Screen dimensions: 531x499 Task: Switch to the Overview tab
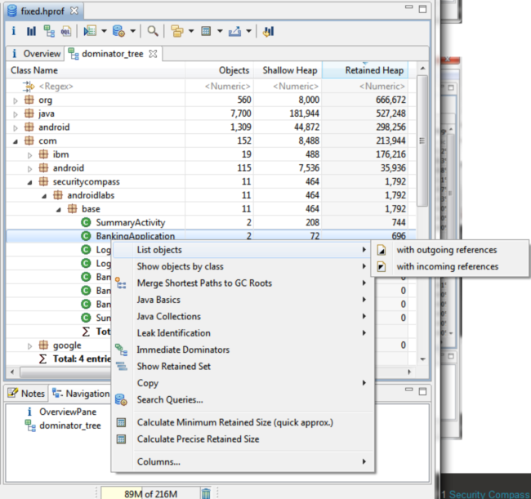click(x=36, y=53)
